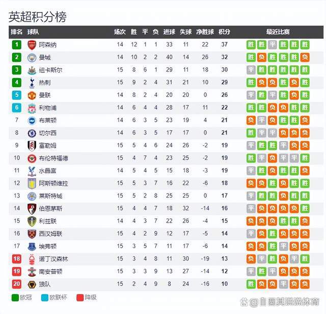Click the West Ham (西汉姆联) crest

[32, 233]
